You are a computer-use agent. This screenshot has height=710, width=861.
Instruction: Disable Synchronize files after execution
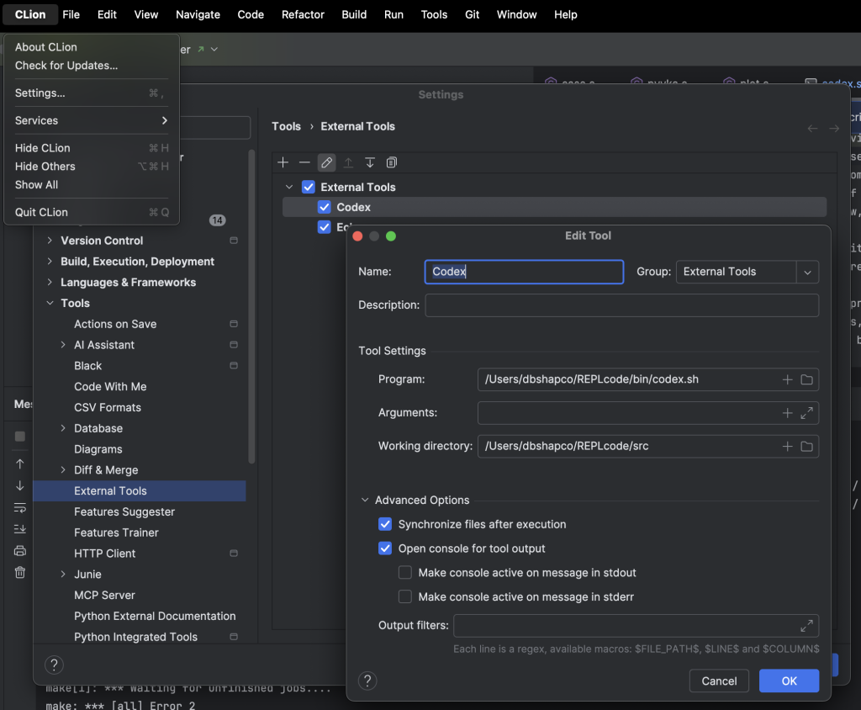[385, 524]
